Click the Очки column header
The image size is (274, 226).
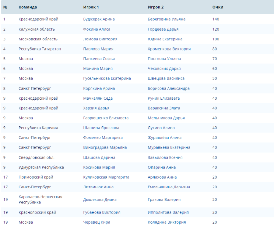[218, 7]
